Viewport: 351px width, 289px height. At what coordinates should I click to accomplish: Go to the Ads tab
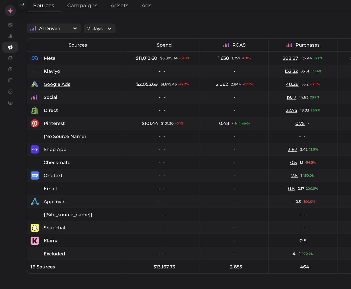(x=146, y=6)
